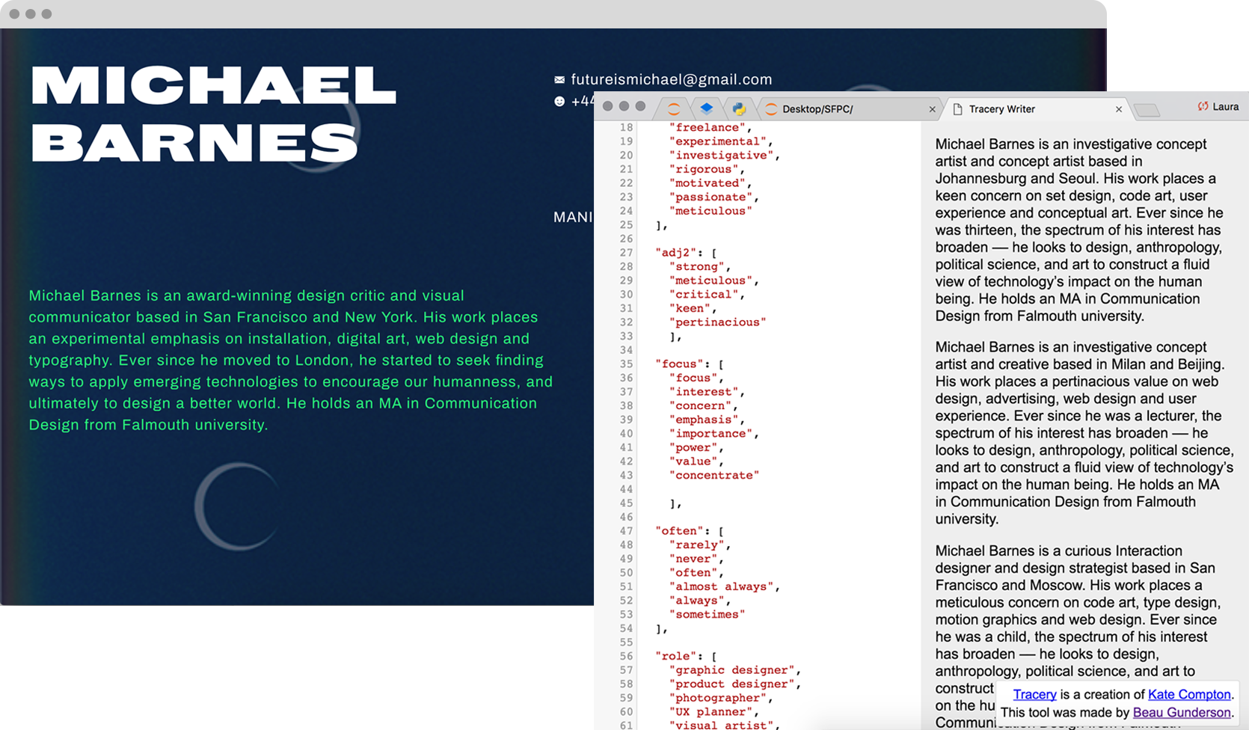This screenshot has width=1249, height=730.
Task: Click the futureismichael@gmail.com email address
Action: [671, 79]
